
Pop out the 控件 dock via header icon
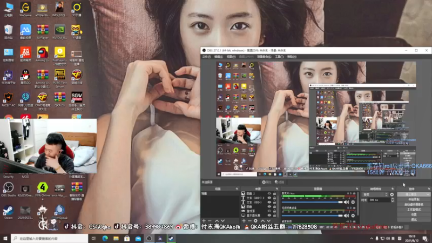(429, 189)
